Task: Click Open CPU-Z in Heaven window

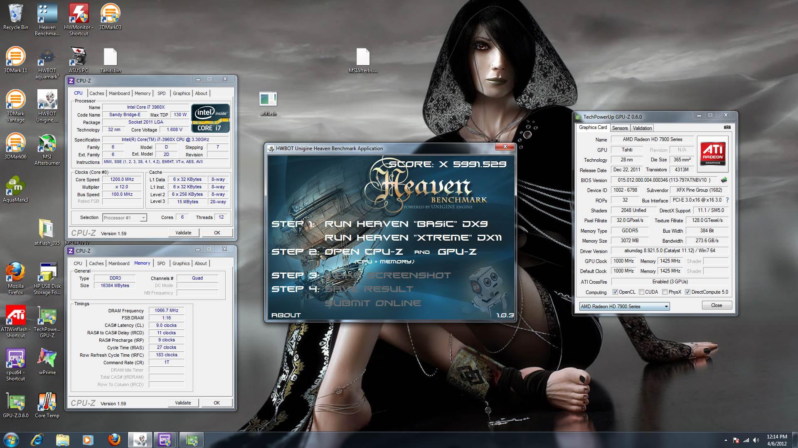Action: coord(364,252)
